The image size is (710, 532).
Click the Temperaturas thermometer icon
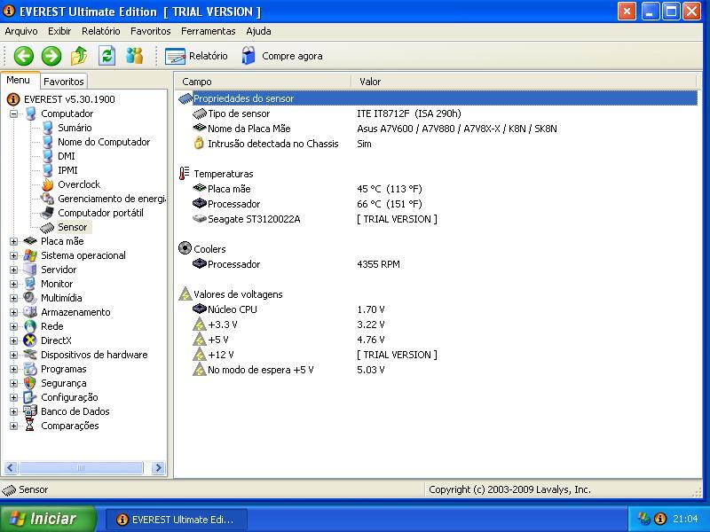click(x=185, y=174)
